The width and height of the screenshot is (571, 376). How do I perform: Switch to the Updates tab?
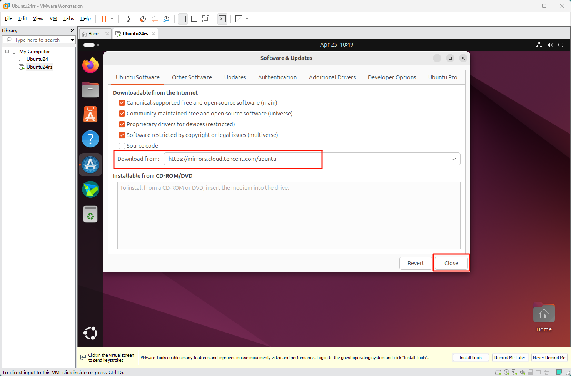pyautogui.click(x=235, y=77)
